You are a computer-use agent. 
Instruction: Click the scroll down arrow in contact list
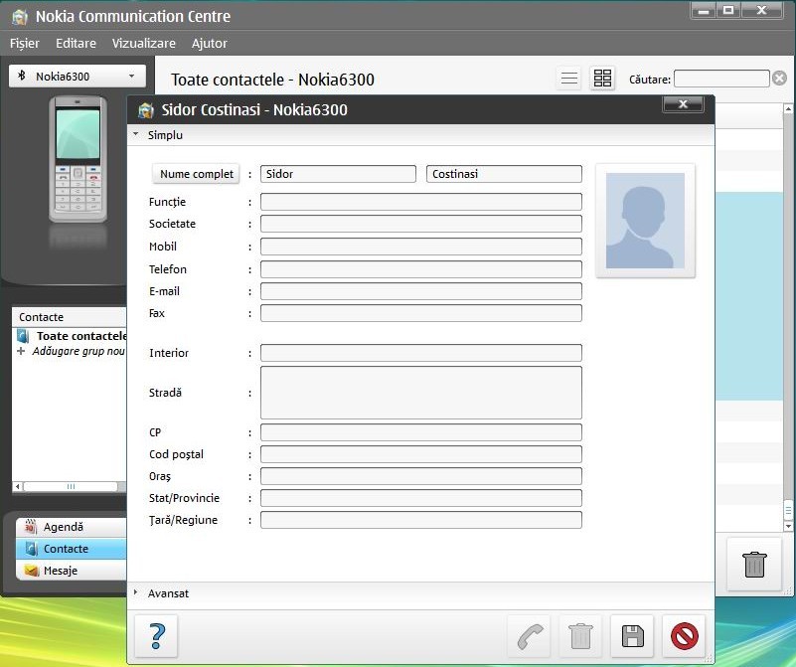pyautogui.click(x=788, y=527)
